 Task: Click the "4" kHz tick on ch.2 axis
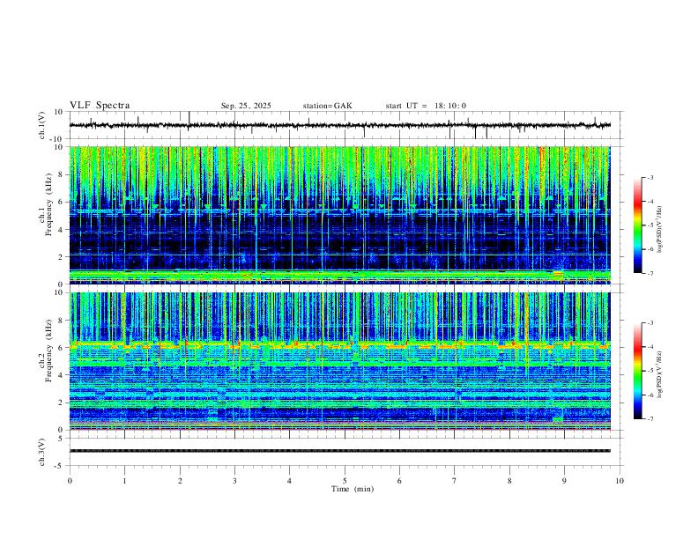[x=61, y=375]
